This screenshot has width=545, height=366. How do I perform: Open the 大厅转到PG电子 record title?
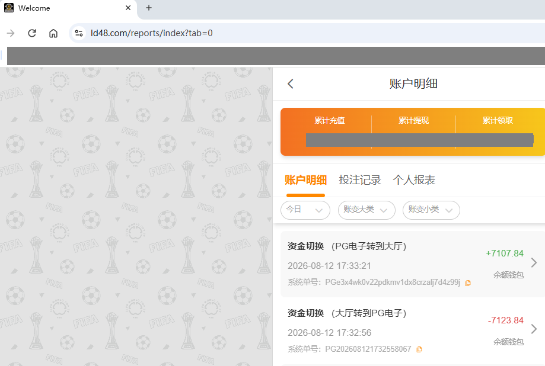pyautogui.click(x=347, y=313)
